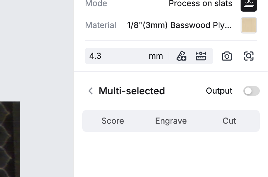268x177 pixels.
Task: Refresh the camera background image
Action: coord(227,56)
